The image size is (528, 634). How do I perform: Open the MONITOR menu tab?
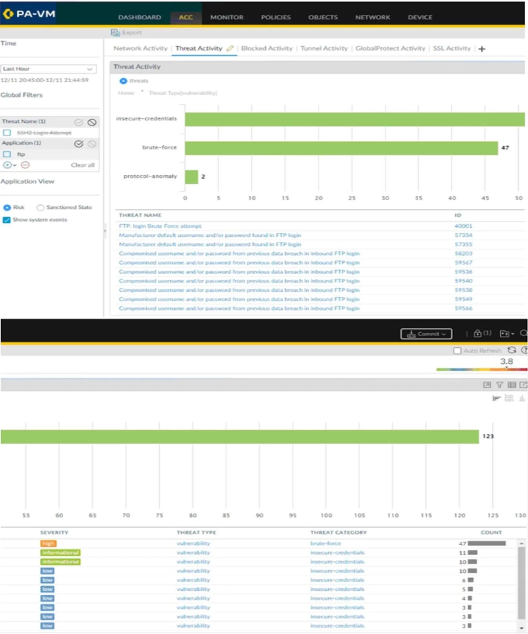tap(227, 17)
